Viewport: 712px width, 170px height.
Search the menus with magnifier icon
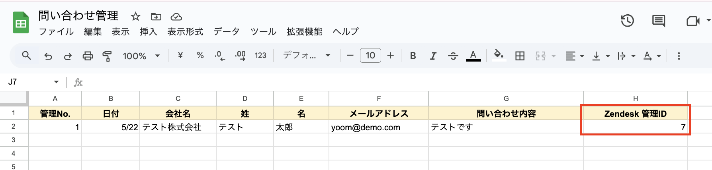(x=26, y=56)
